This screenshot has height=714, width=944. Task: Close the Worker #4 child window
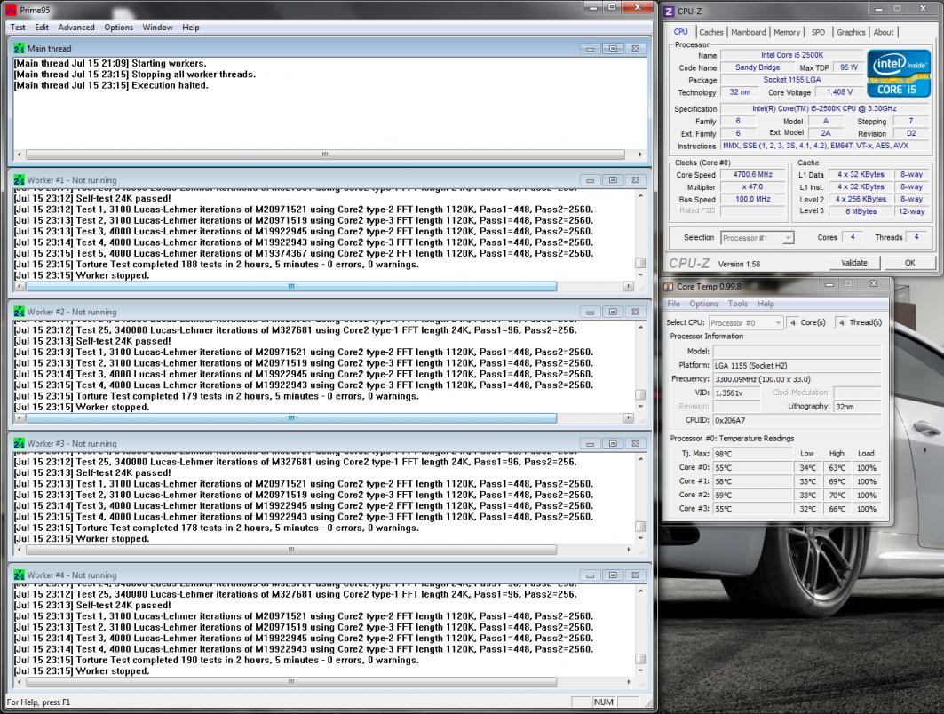(635, 575)
